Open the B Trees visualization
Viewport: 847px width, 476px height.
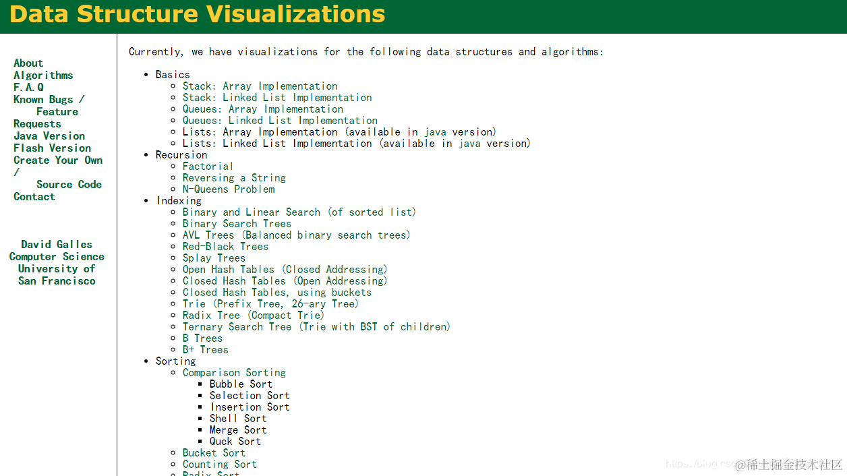(x=202, y=338)
